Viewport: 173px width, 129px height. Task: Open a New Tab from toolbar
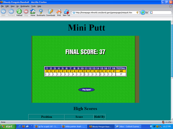coord(66,12)
